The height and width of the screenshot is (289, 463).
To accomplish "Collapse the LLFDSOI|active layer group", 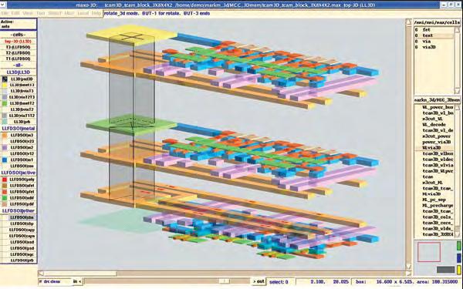I will click(x=19, y=173).
